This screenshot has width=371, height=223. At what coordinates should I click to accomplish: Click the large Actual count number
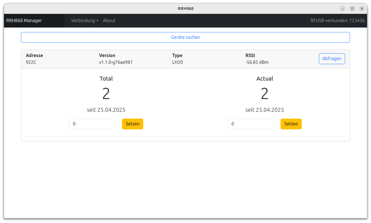click(265, 94)
